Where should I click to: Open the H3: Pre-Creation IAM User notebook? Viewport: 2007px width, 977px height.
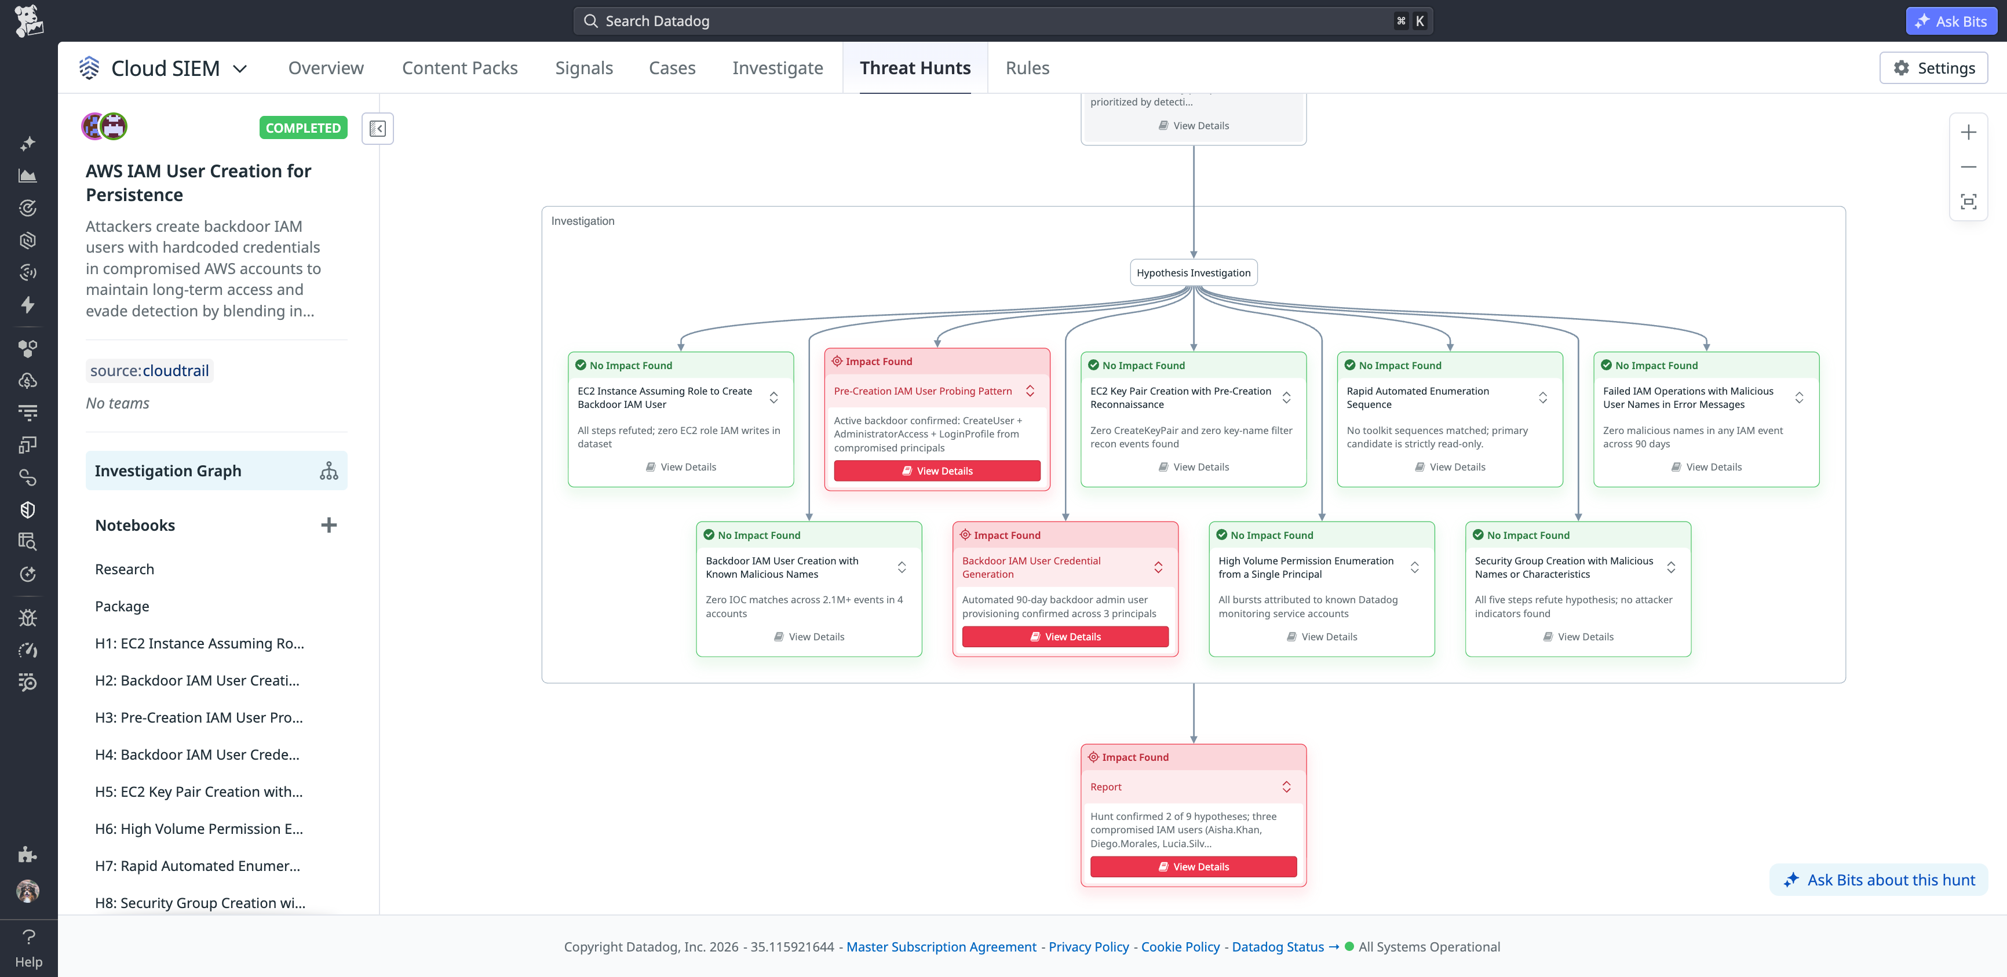click(x=199, y=717)
